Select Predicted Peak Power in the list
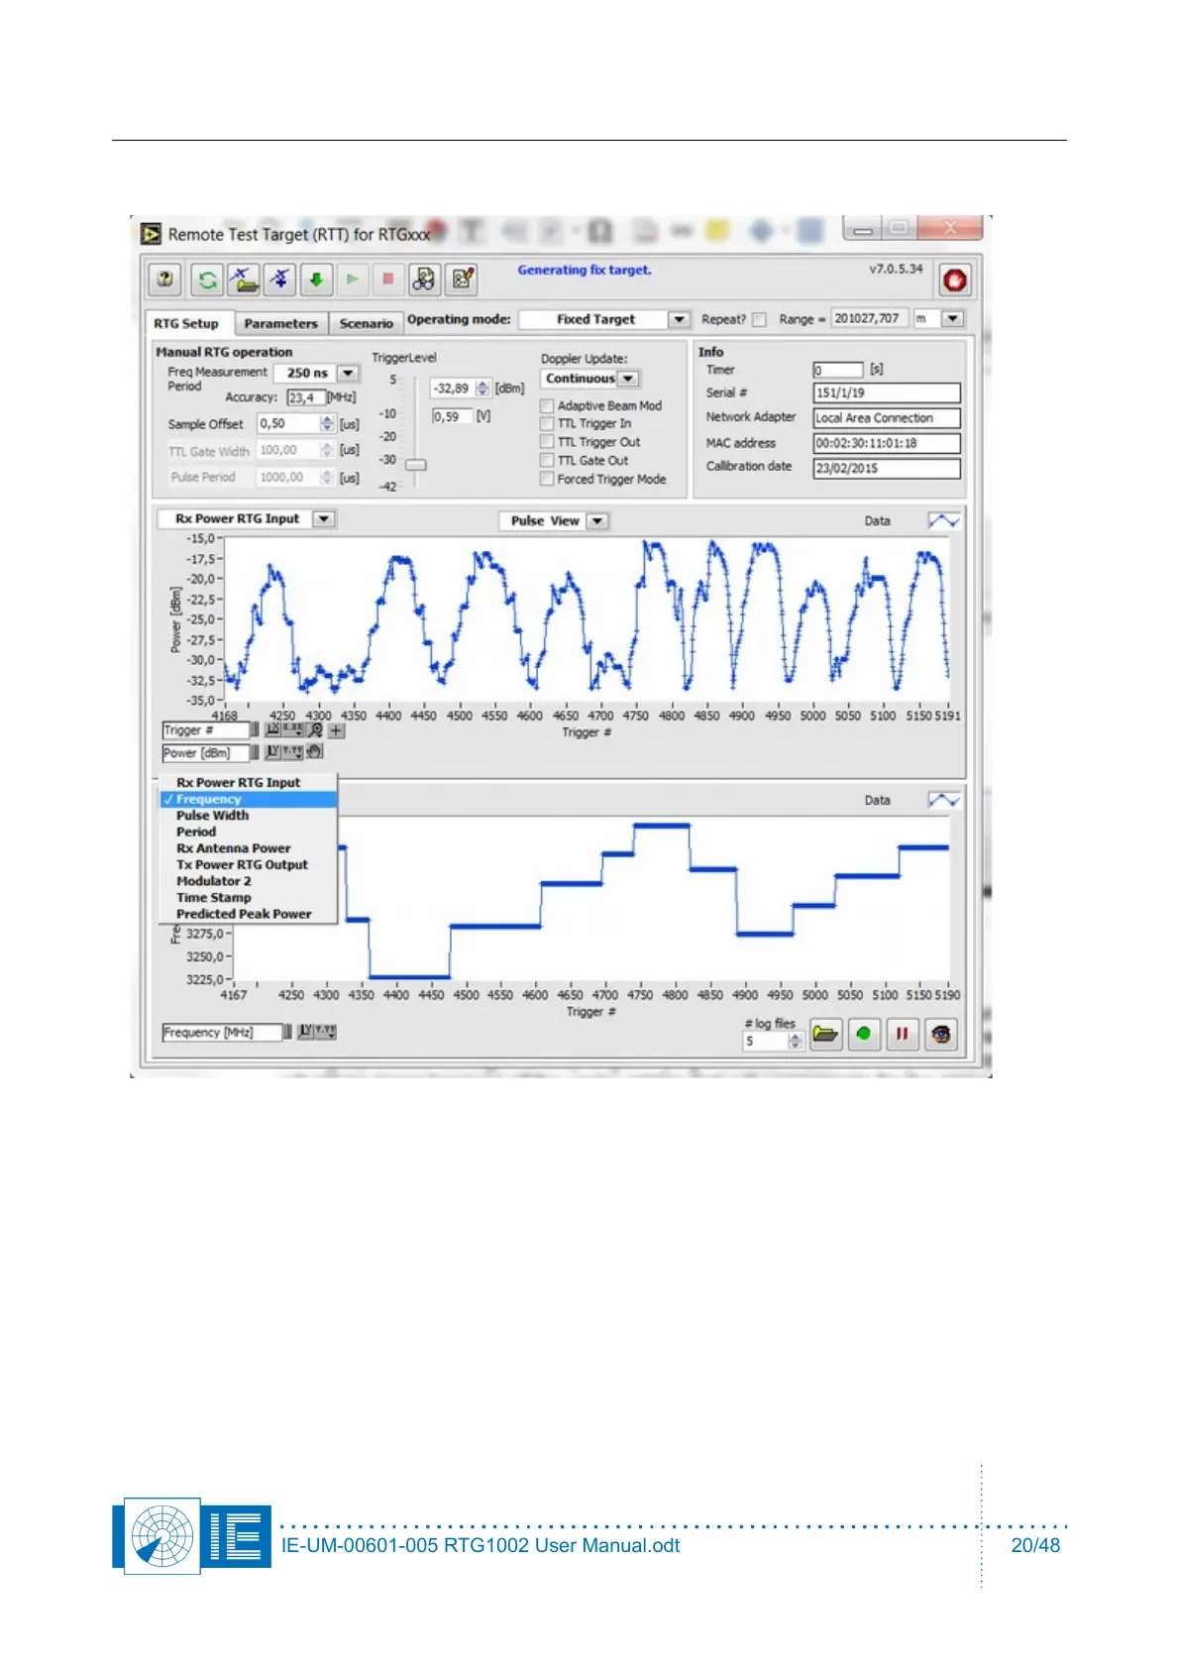Screen dimensions: 1179x1669 pos(249,914)
